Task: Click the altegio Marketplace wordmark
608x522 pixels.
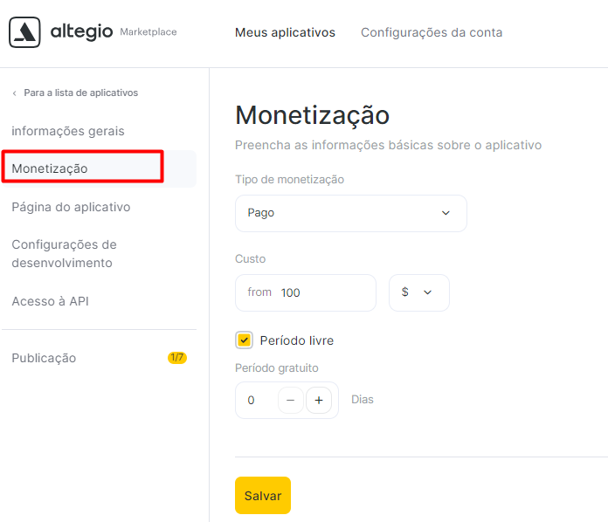Action: 114,31
